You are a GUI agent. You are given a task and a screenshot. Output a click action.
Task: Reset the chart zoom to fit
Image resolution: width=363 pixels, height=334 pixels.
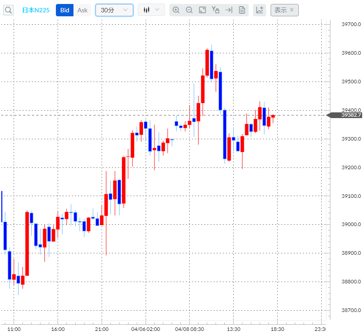[x=202, y=10]
